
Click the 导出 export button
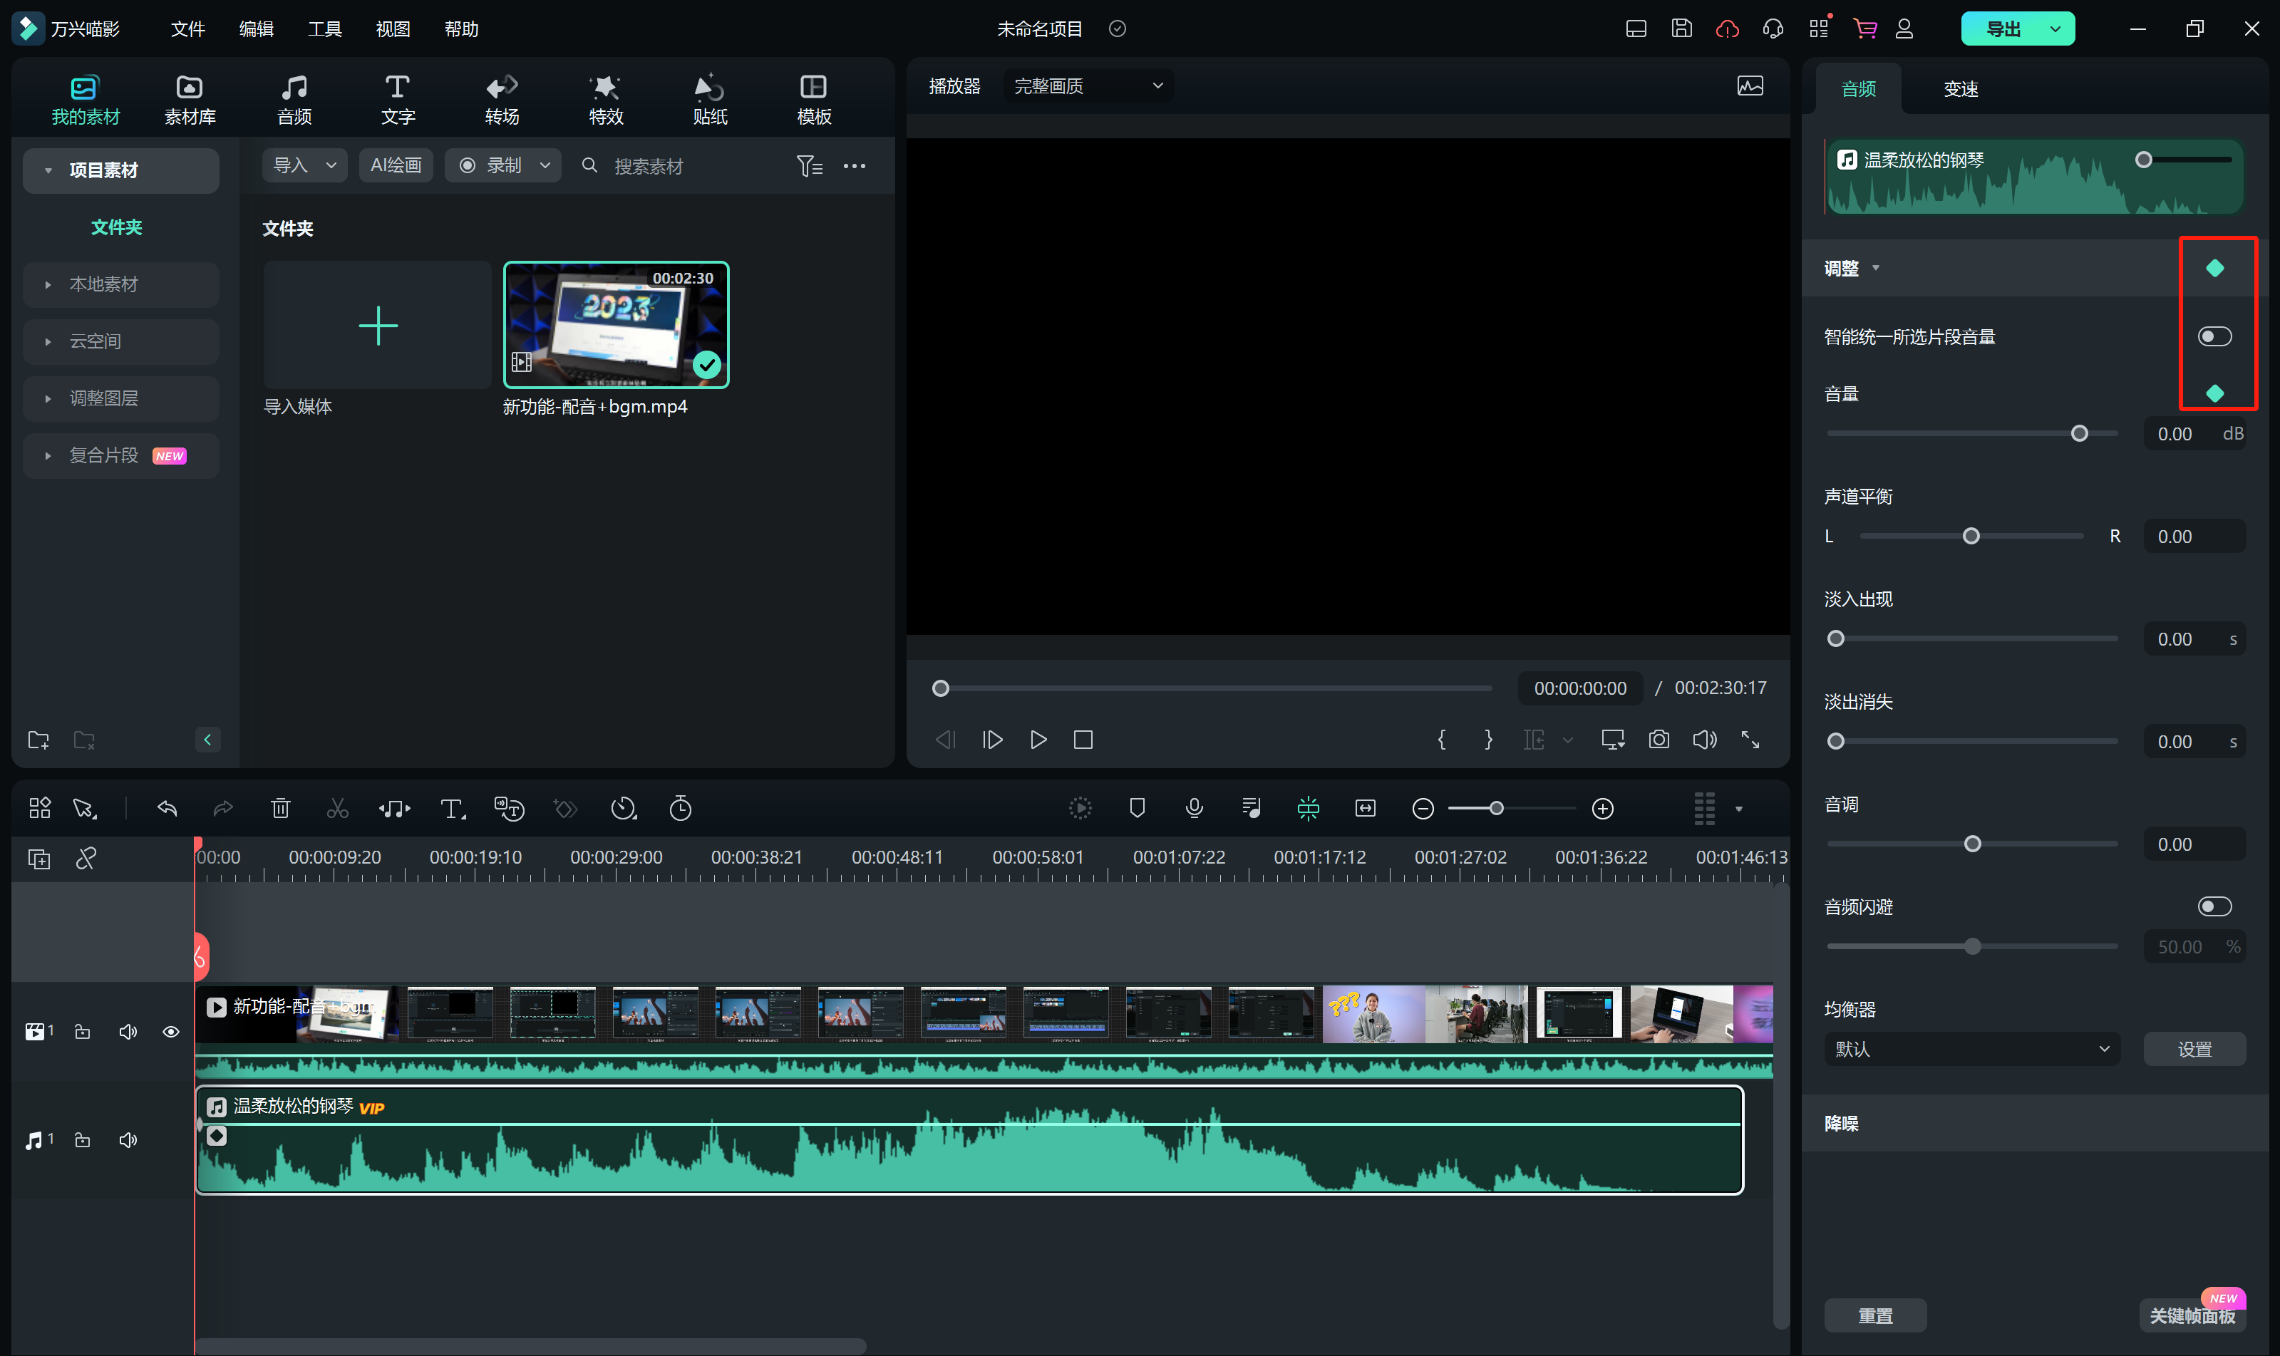point(2002,29)
